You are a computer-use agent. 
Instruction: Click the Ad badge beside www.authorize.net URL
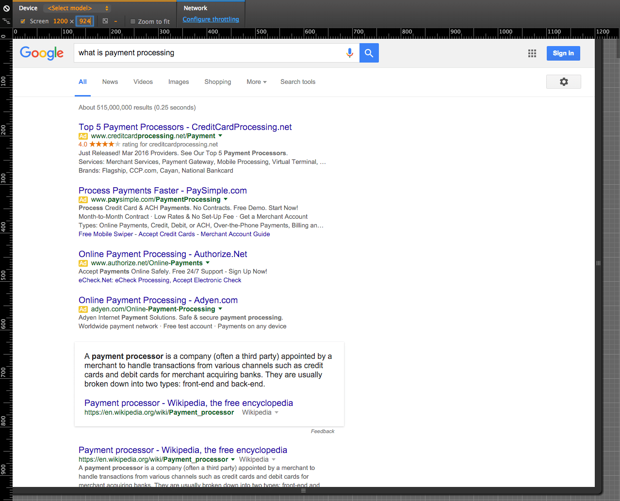83,263
